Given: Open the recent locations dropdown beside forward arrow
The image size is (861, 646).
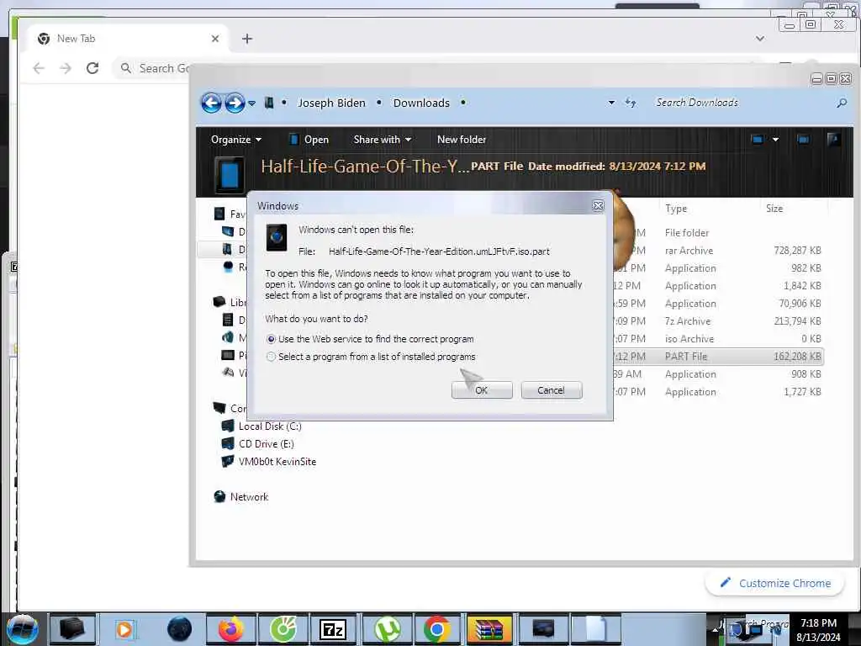Looking at the screenshot, I should point(251,103).
